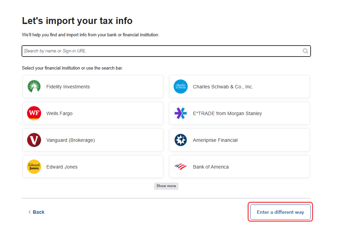337x235 pixels.
Task: Click the magnifying glass search icon
Action: pos(305,51)
